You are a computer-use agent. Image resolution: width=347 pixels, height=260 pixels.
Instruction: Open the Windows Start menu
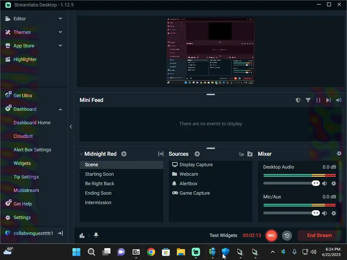76,252
